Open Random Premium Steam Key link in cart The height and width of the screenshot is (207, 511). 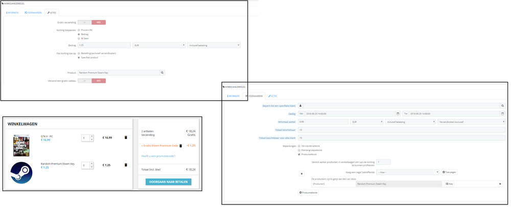click(x=58, y=164)
